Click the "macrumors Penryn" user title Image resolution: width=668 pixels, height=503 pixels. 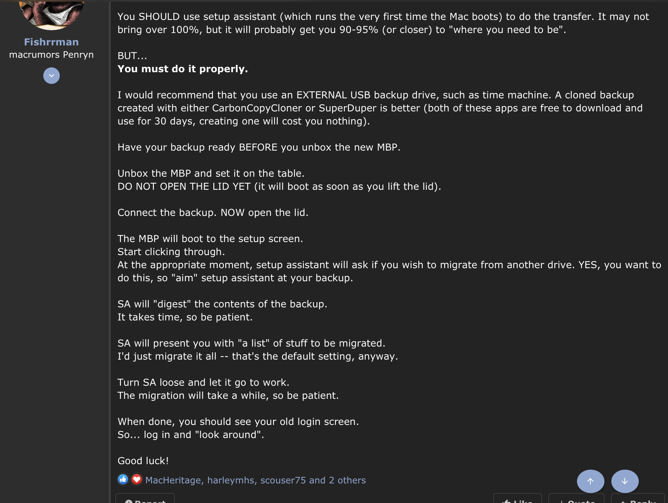(x=52, y=55)
